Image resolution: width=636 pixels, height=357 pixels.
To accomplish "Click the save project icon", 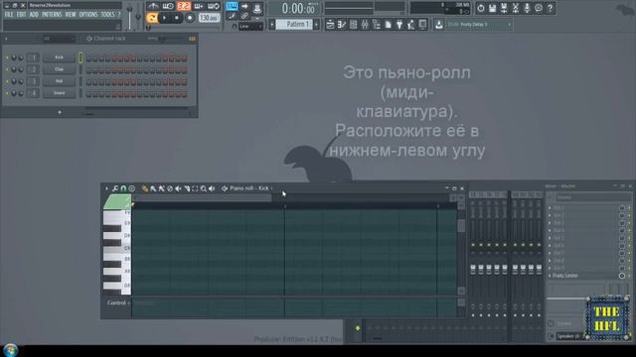I will coord(492,8).
